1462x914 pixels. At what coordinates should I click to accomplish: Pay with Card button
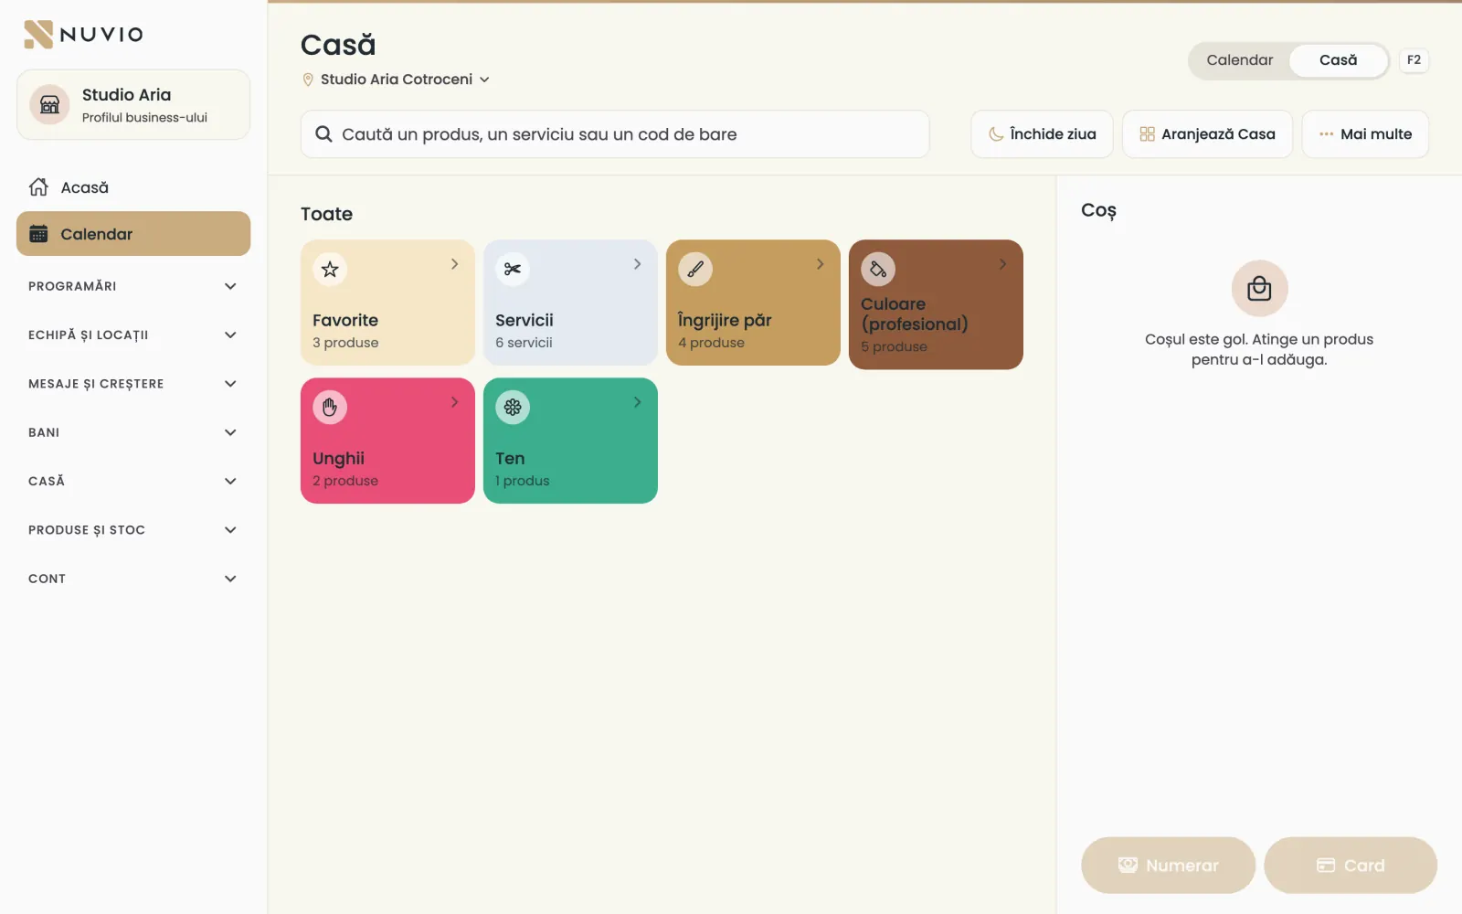click(1351, 865)
